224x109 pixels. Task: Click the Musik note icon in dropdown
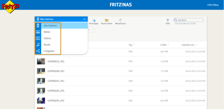38,45
